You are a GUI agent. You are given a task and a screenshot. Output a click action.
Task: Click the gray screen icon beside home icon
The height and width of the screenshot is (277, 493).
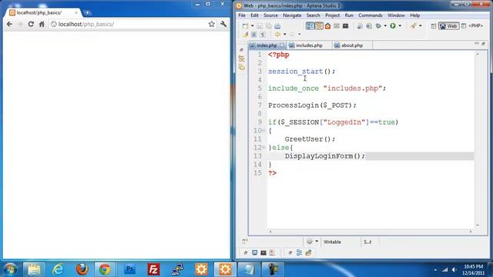tap(337, 26)
